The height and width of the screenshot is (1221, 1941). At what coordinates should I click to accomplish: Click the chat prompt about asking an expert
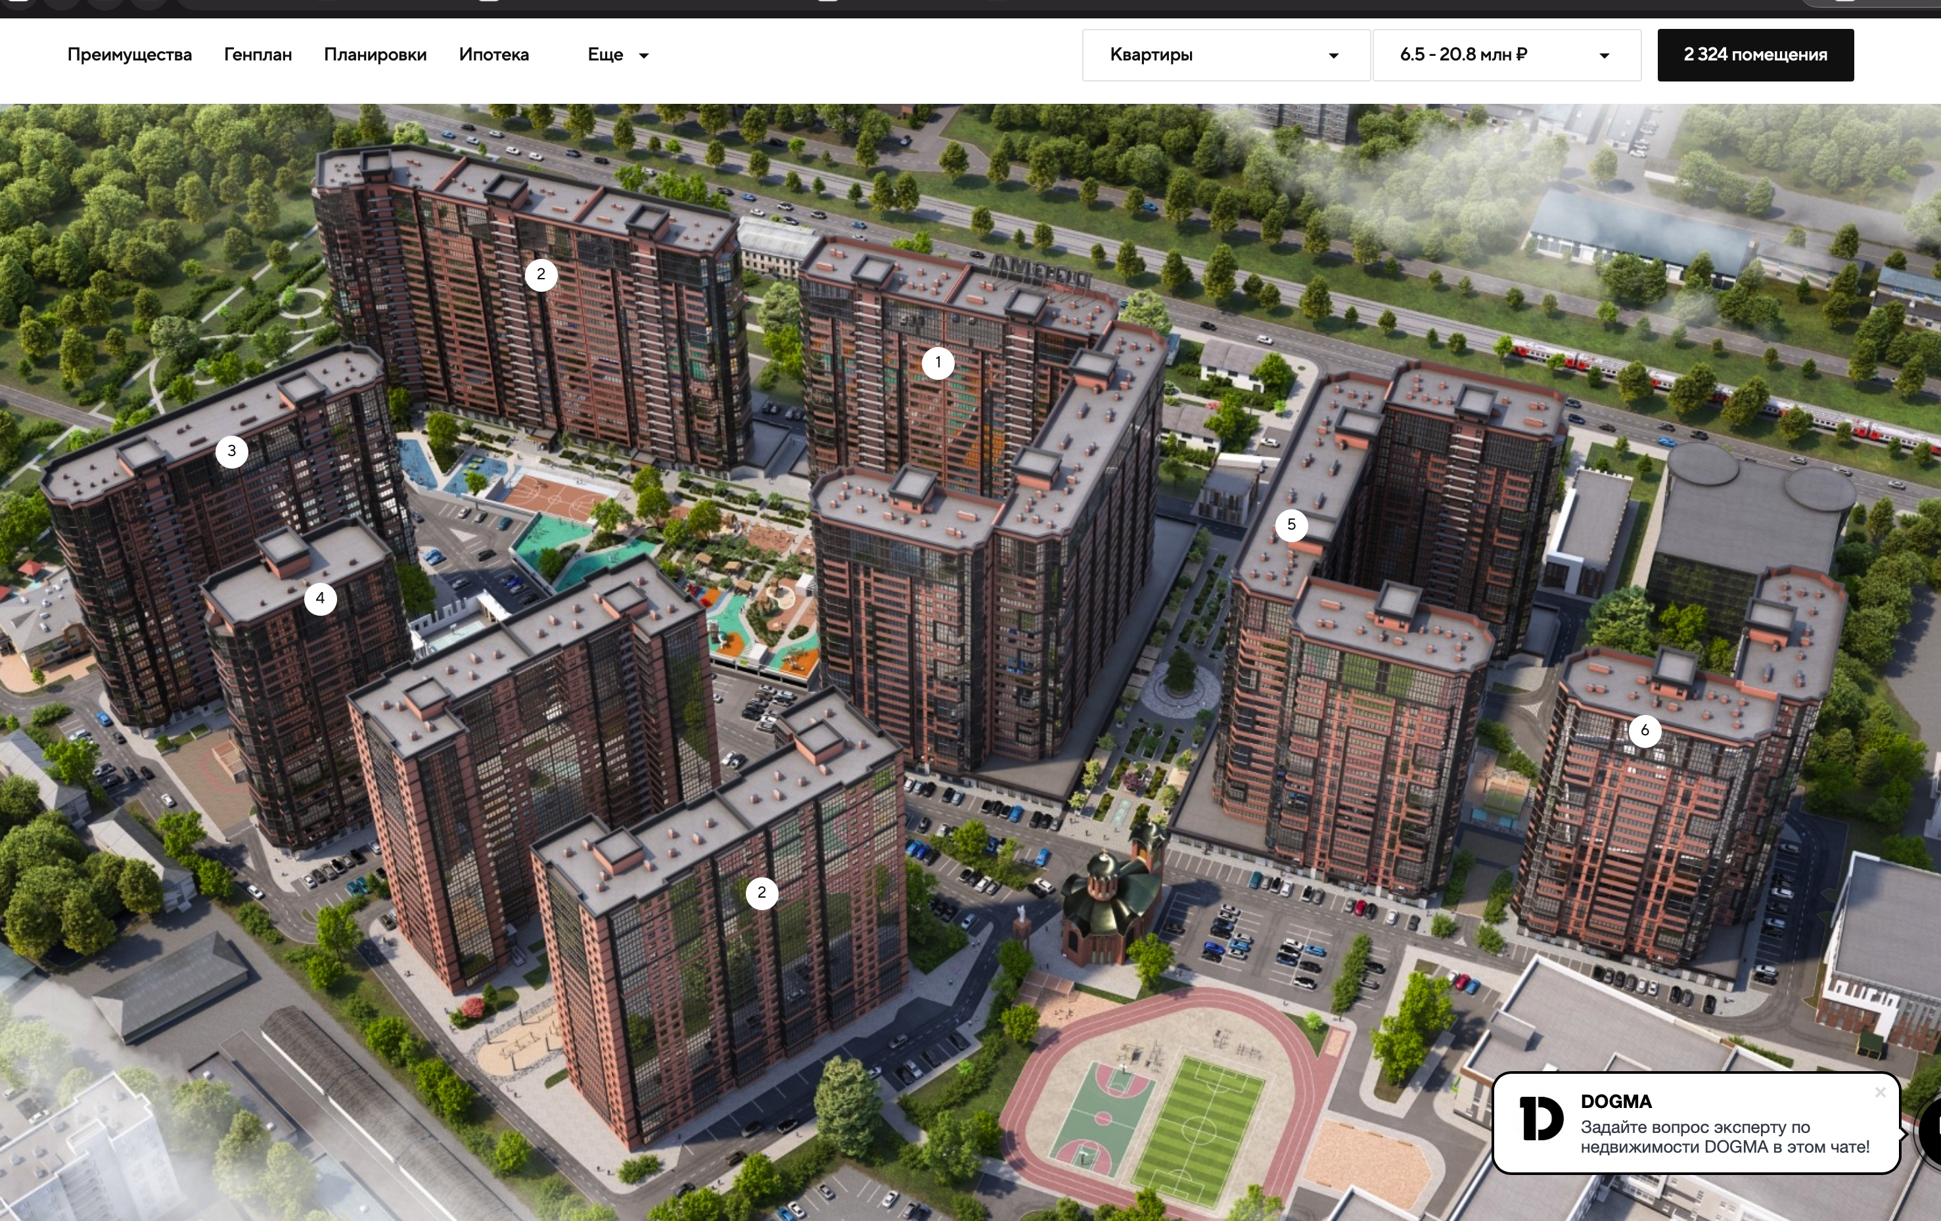point(1724,1137)
